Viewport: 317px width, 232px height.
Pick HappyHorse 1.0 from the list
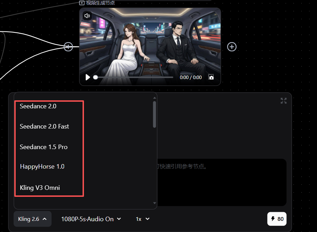click(x=42, y=167)
